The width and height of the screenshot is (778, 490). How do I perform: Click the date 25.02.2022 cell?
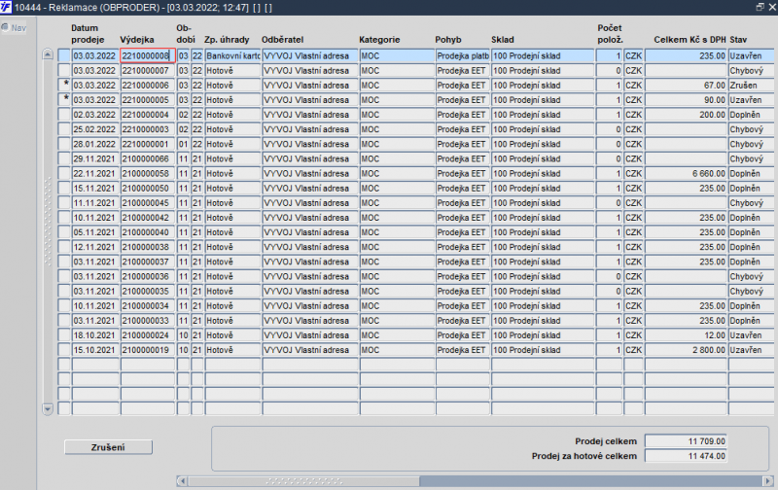tap(95, 129)
